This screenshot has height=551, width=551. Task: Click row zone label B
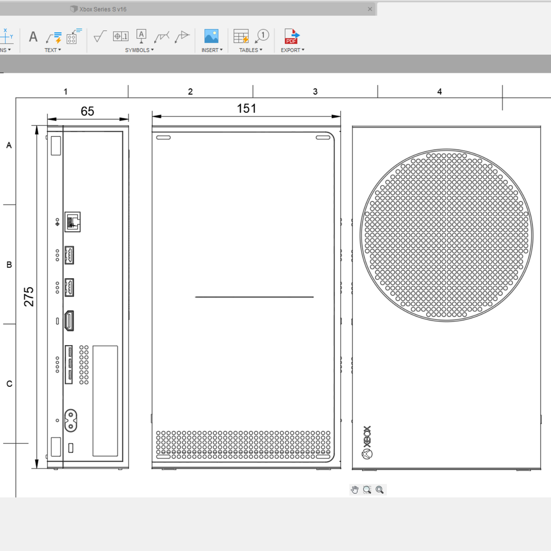pyautogui.click(x=9, y=265)
